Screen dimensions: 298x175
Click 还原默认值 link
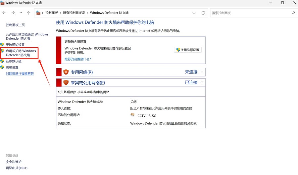(x=14, y=61)
